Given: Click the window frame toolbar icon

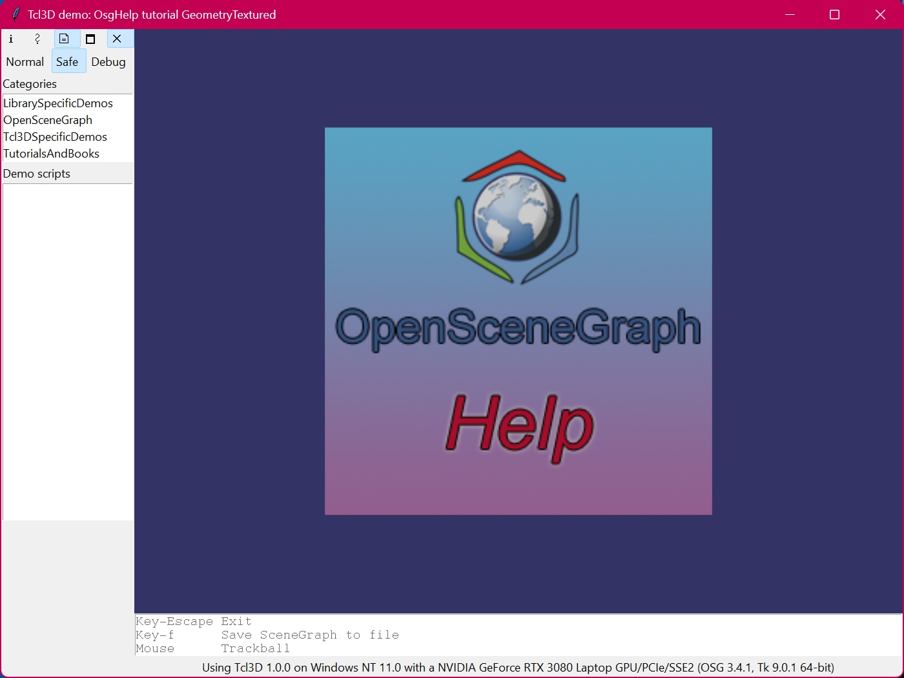Looking at the screenshot, I should pos(90,39).
